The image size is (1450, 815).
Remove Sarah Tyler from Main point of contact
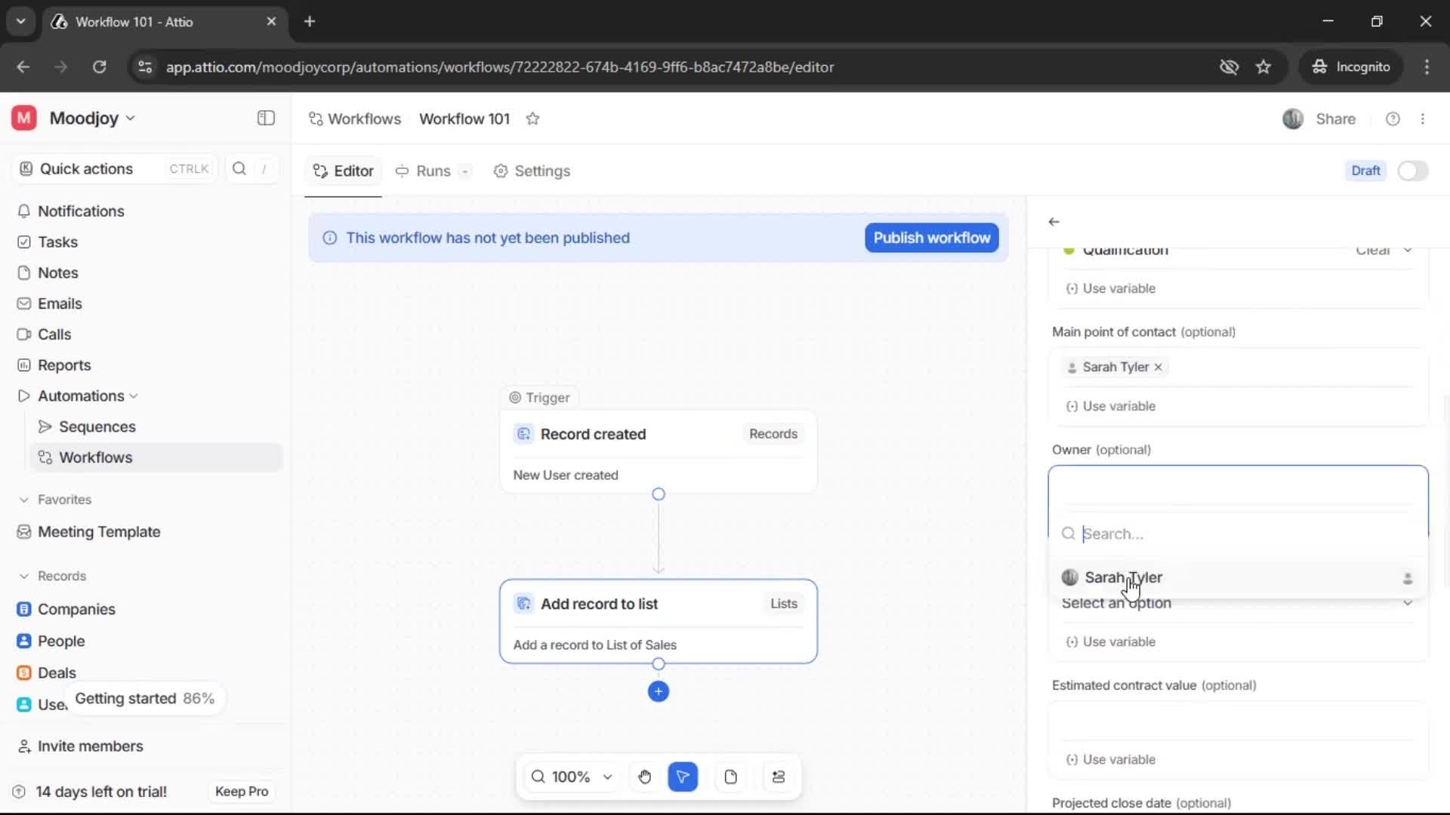pyautogui.click(x=1158, y=368)
